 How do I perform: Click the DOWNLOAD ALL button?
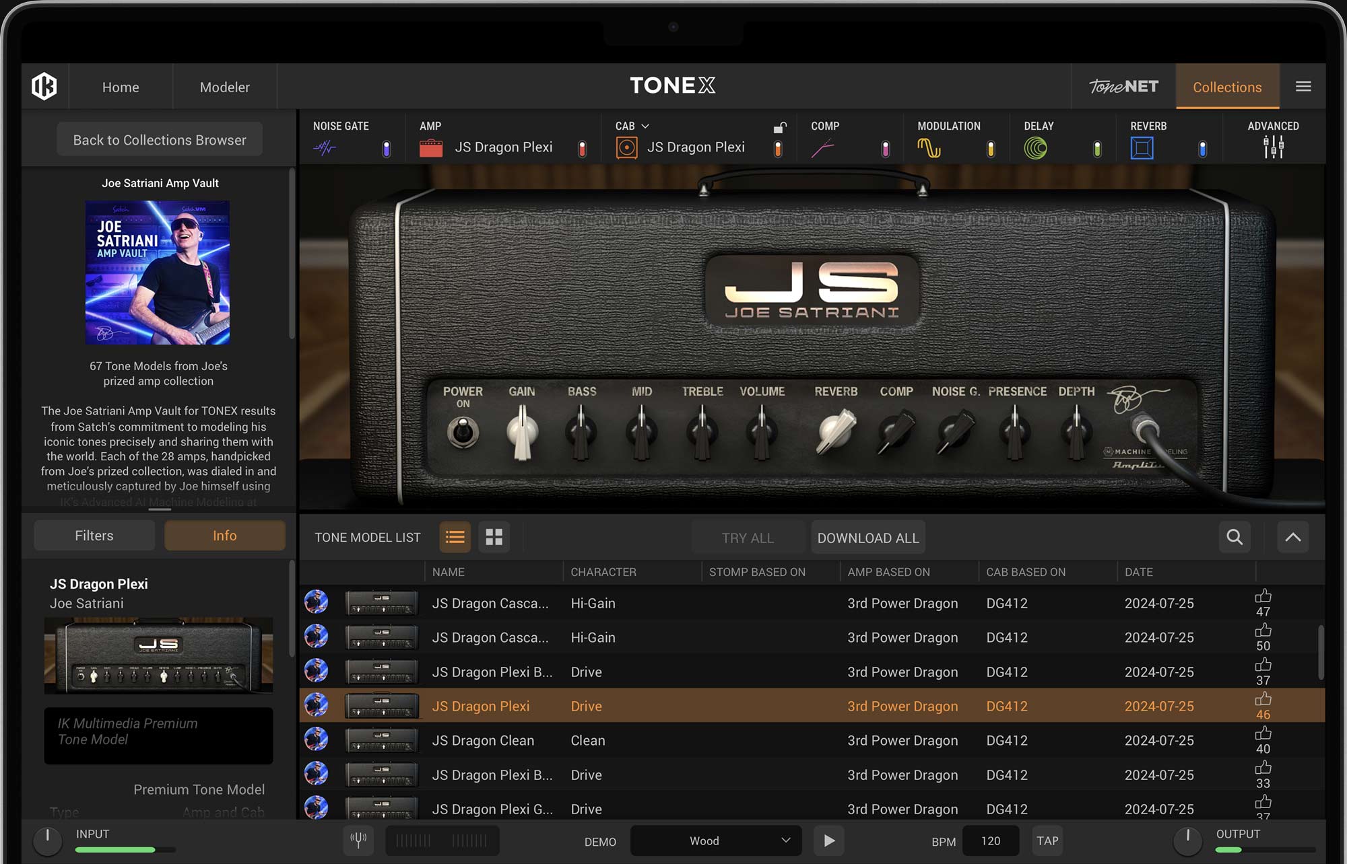coord(867,537)
